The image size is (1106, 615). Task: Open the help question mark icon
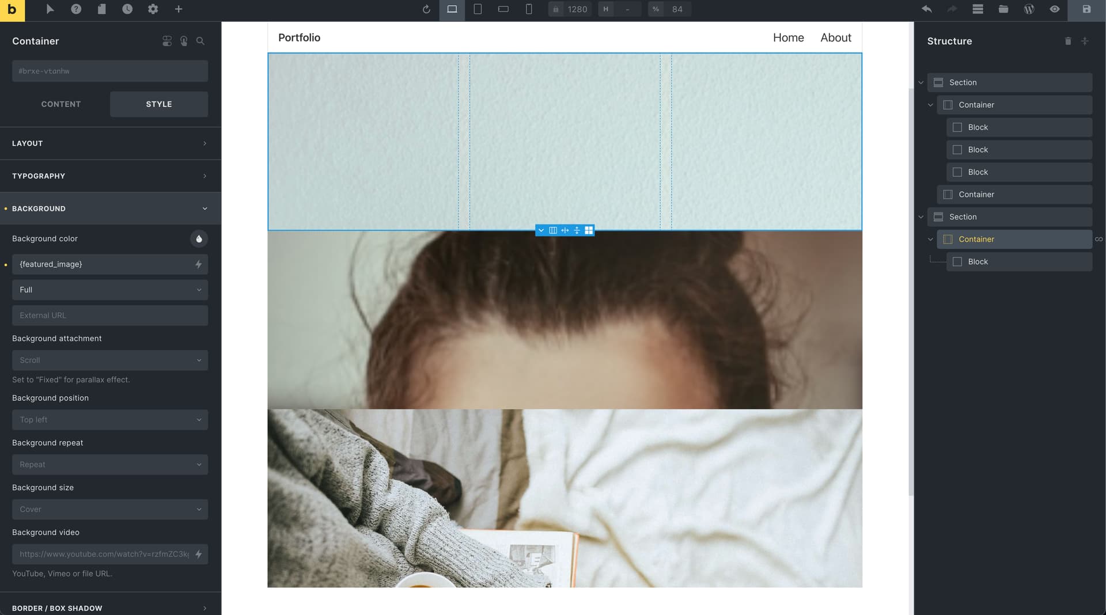76,9
